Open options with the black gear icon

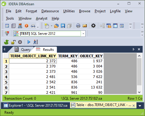click(93, 26)
